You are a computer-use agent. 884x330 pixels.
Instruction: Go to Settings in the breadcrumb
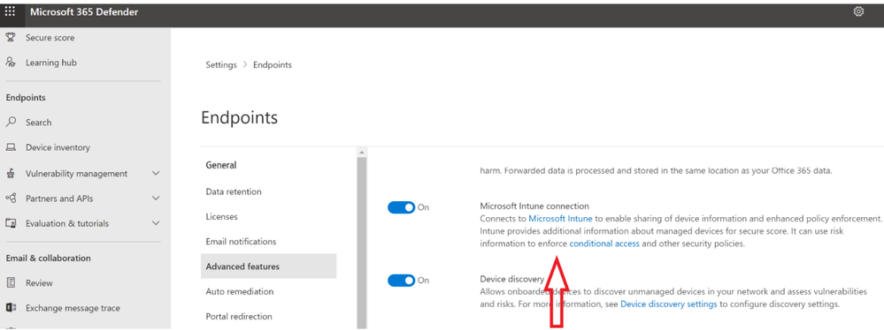point(221,64)
